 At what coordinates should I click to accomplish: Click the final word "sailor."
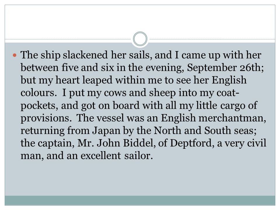[x=139, y=156]
